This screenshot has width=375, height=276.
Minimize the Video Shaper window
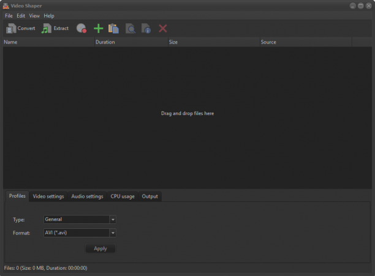(x=353, y=6)
